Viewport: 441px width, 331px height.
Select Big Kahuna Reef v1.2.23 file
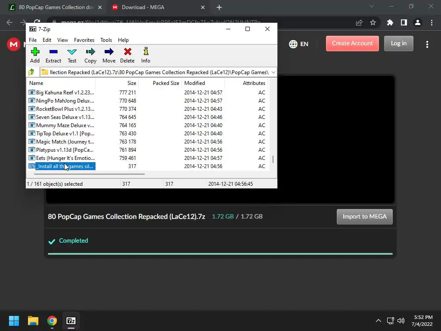click(65, 93)
